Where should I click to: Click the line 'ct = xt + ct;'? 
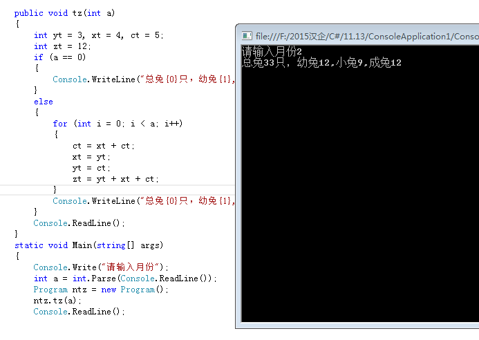pos(104,146)
